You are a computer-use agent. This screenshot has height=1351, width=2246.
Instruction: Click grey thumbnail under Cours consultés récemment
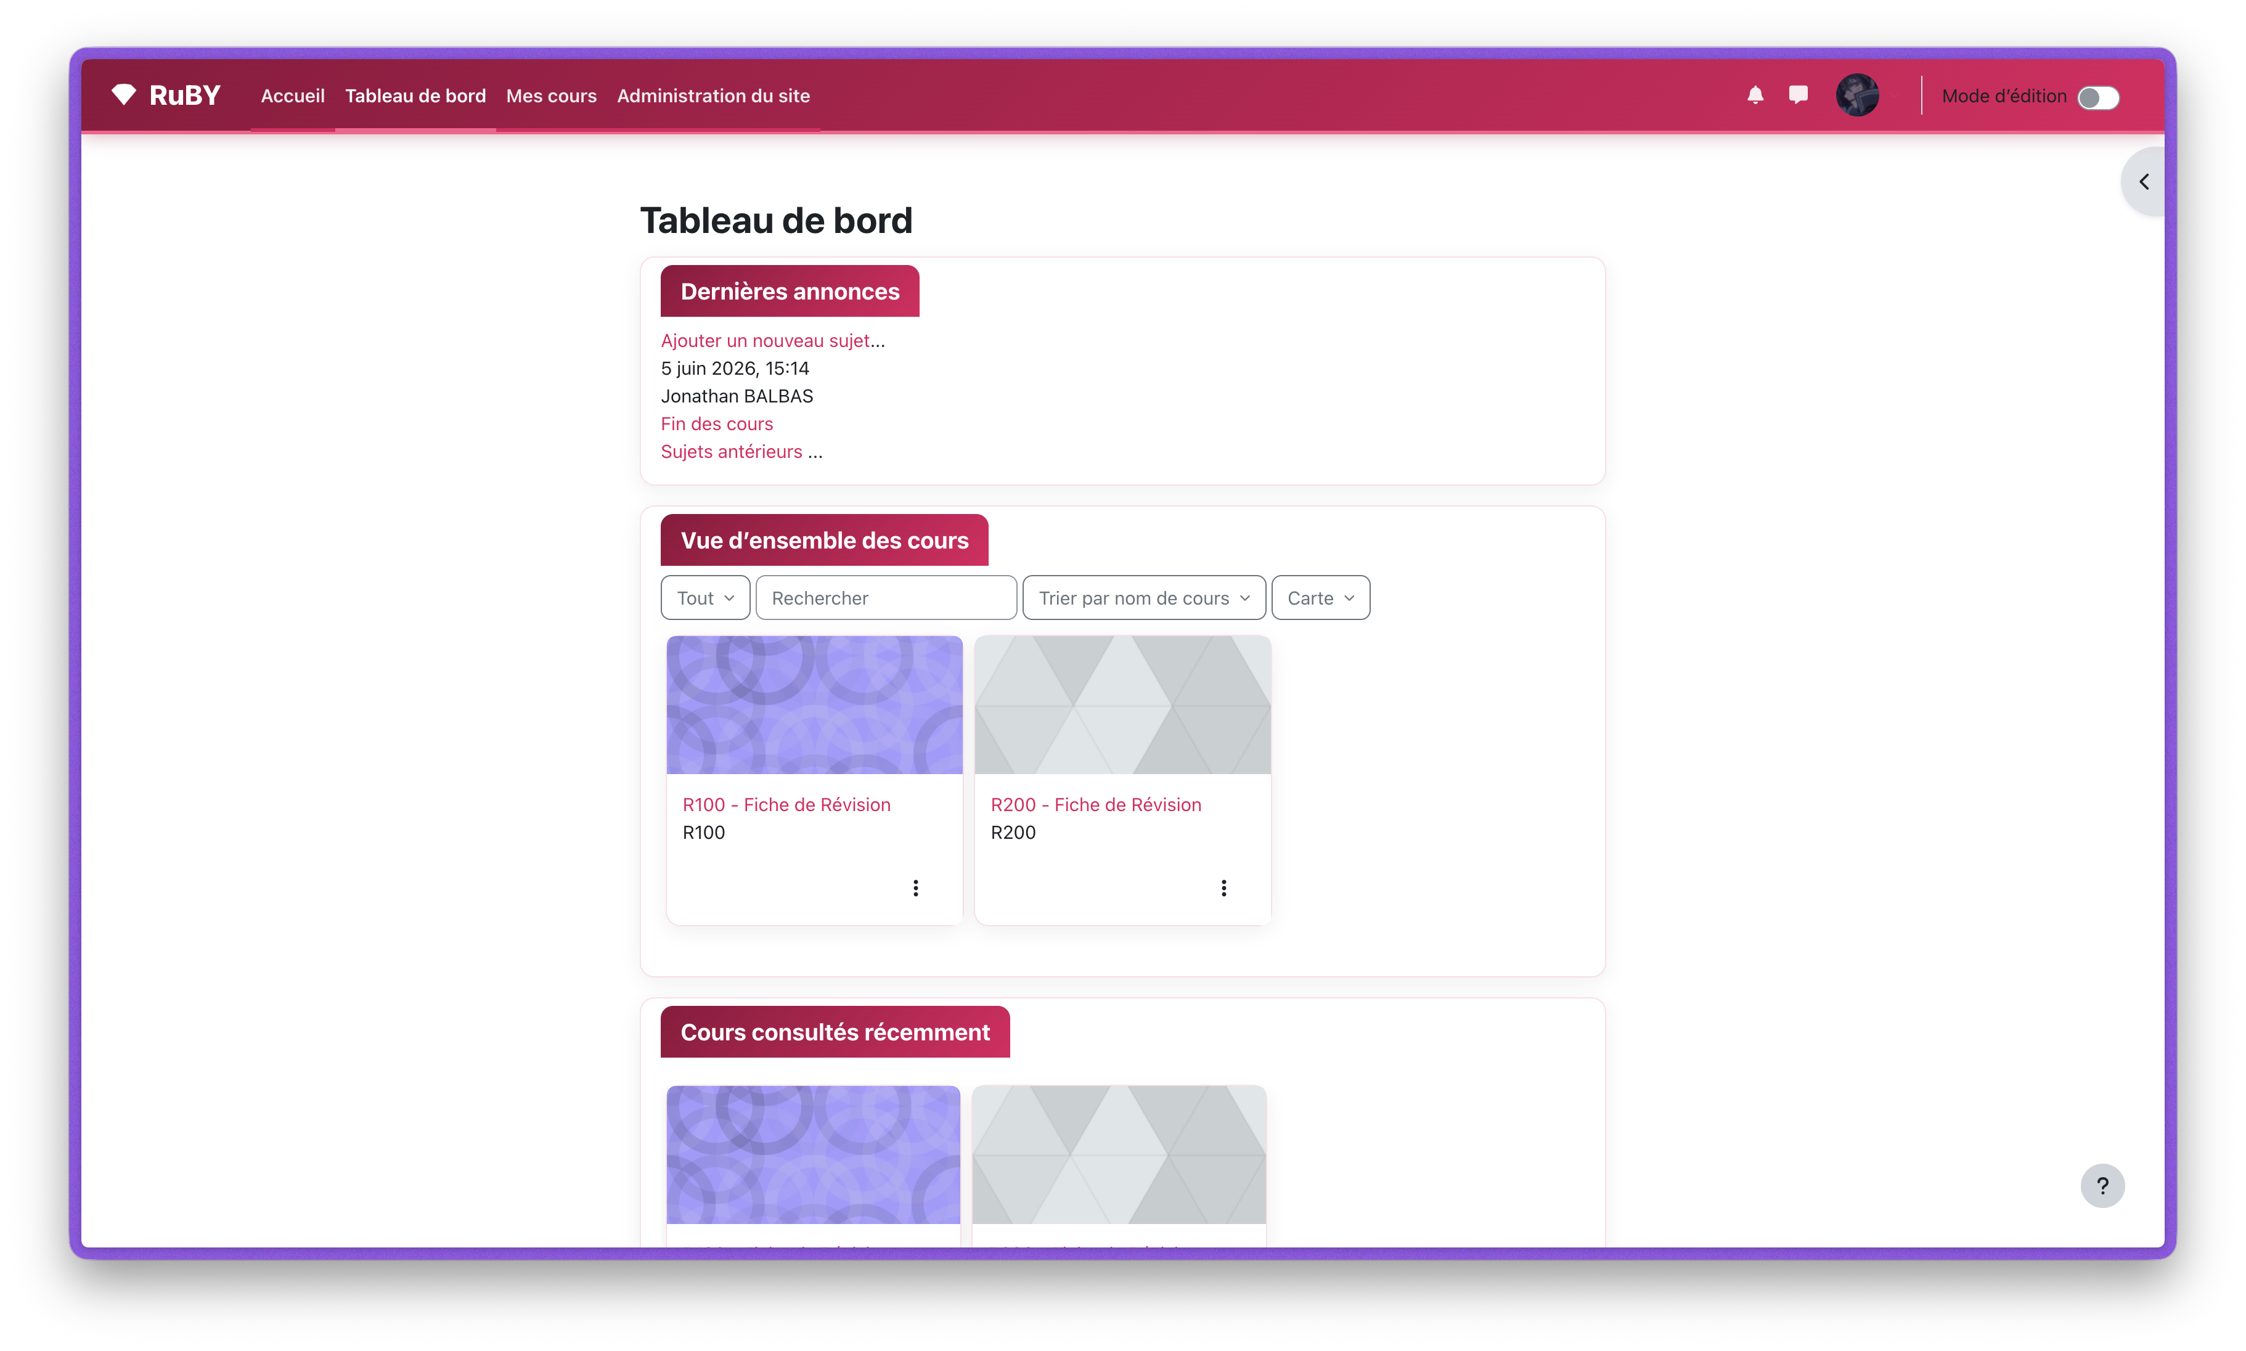1119,1154
